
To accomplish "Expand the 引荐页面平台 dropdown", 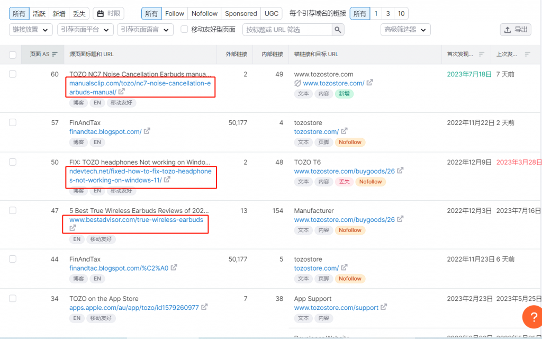I will [85, 30].
